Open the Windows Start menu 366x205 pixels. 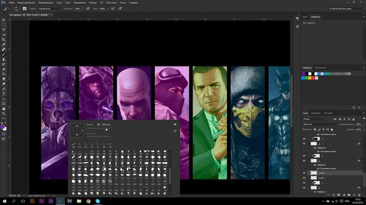tap(5, 201)
